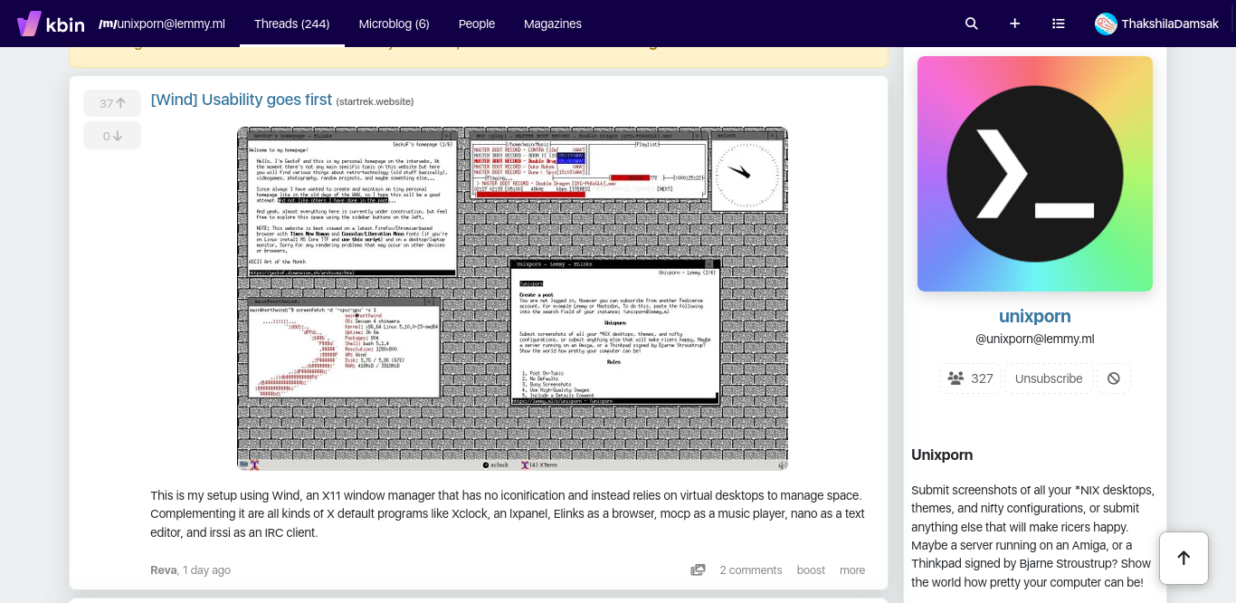This screenshot has width=1236, height=603.
Task: Expand the image preview icon below the post
Action: [698, 569]
